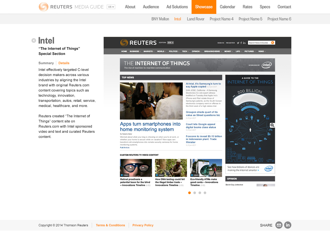The image size is (330, 241).
Task: Go to the second carousel slide dot
Action: (195, 193)
